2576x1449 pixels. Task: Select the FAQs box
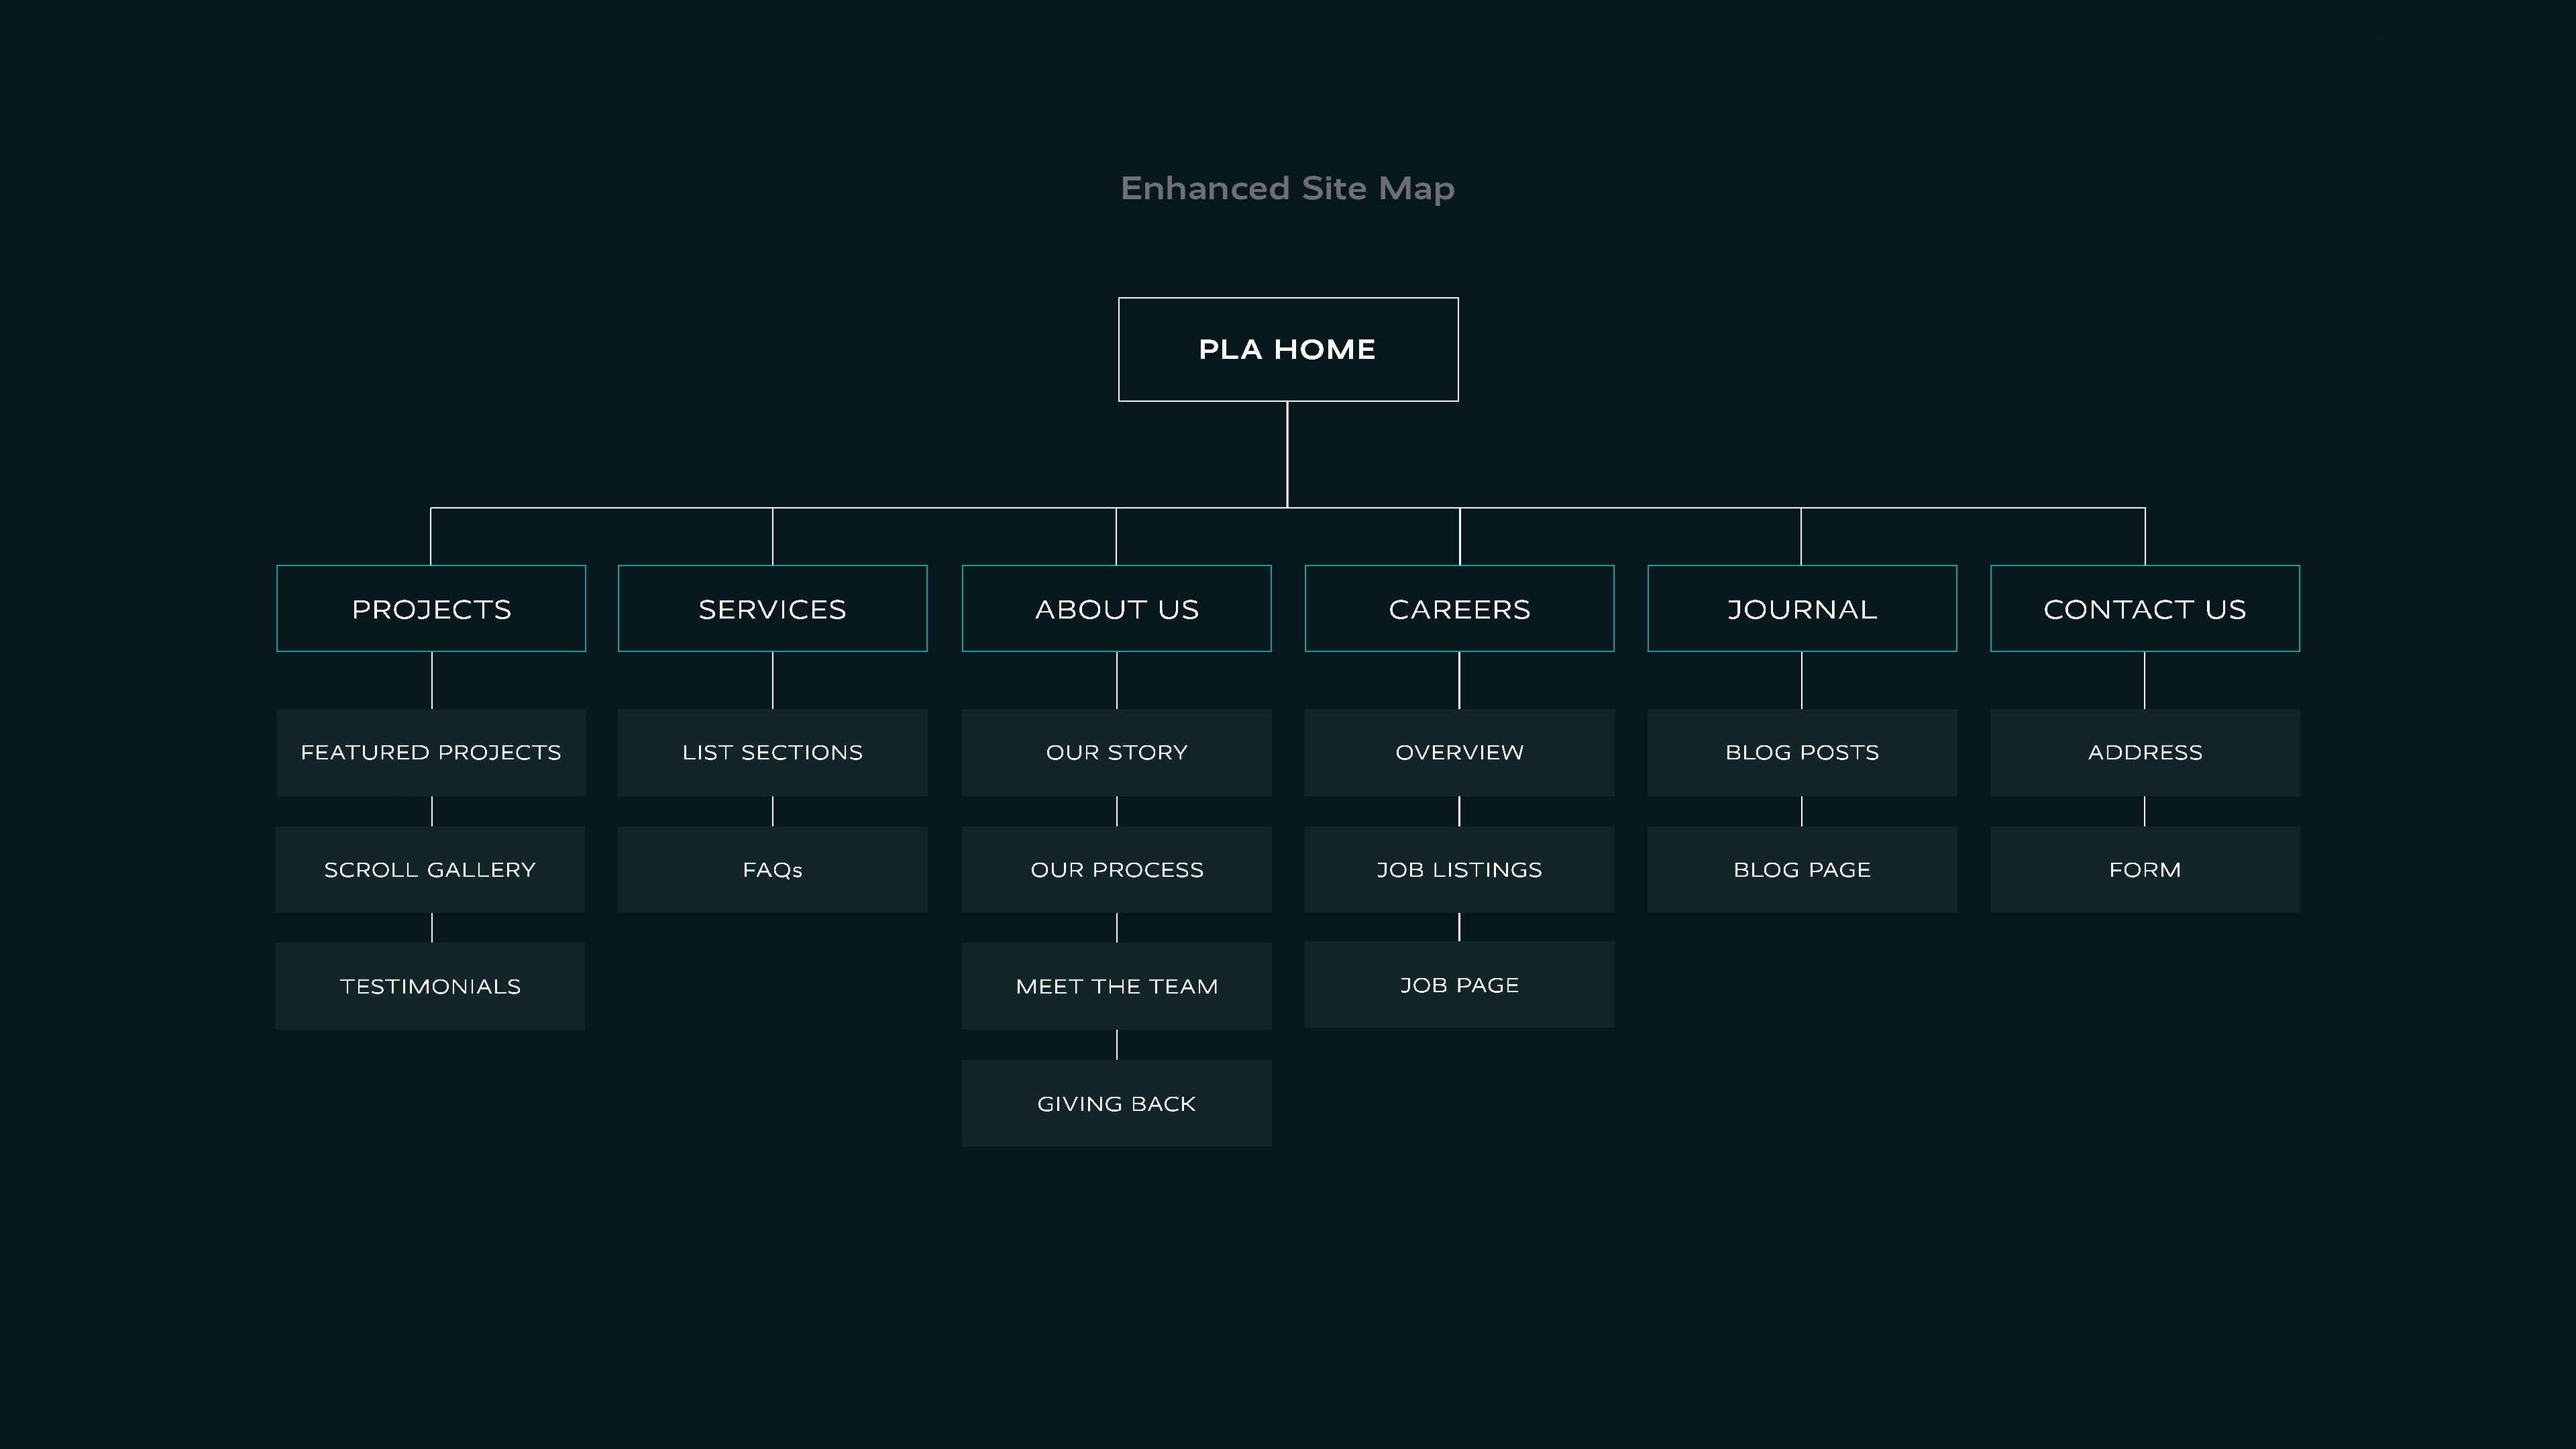(x=772, y=869)
